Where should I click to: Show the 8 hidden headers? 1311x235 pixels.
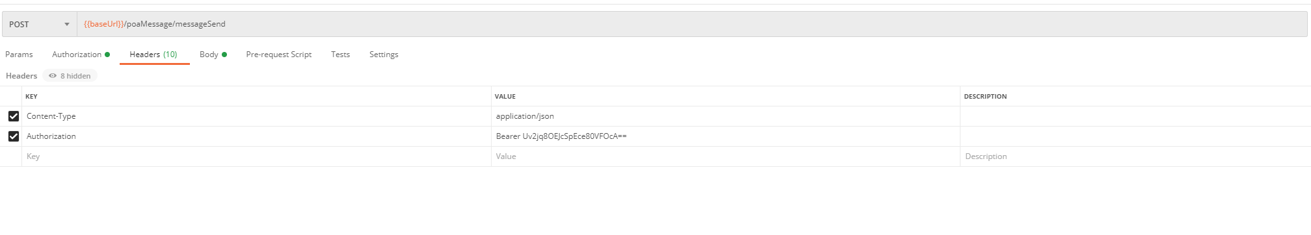pos(70,76)
